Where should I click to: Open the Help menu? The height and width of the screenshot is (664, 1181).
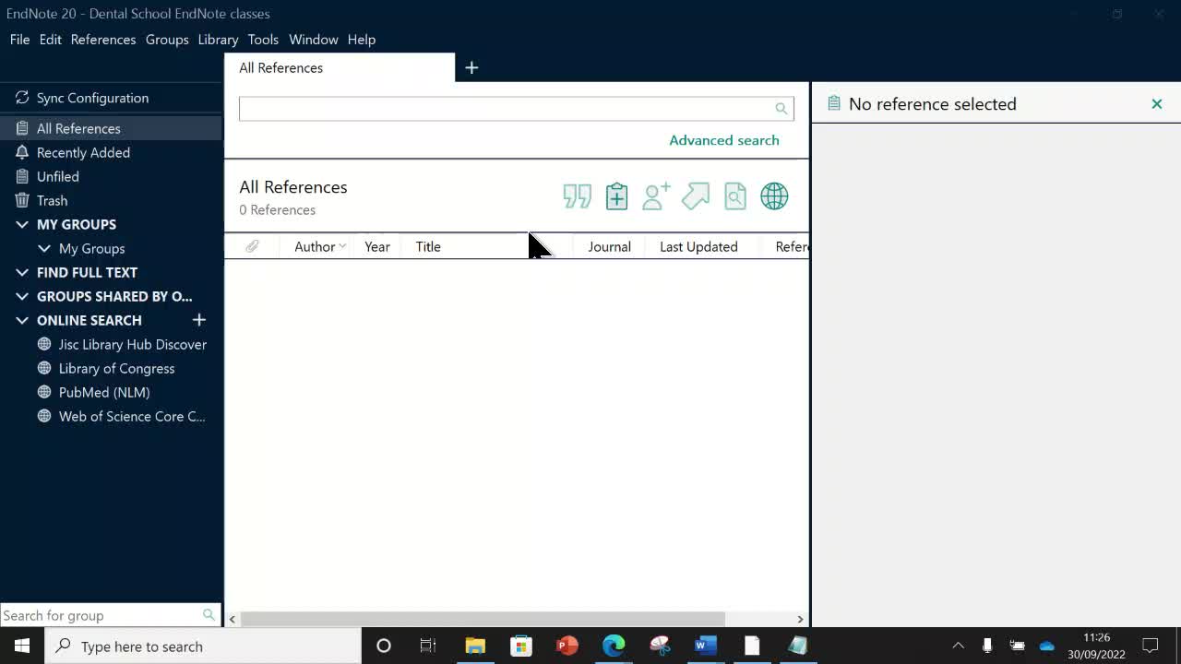coord(362,40)
